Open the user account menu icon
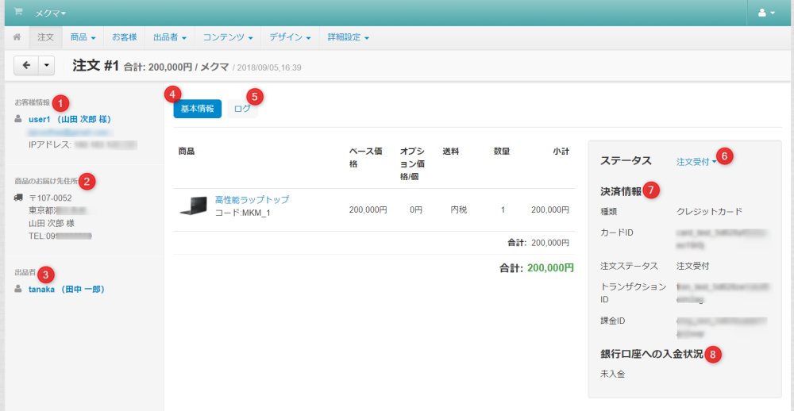This screenshot has height=411, width=794. pos(766,13)
